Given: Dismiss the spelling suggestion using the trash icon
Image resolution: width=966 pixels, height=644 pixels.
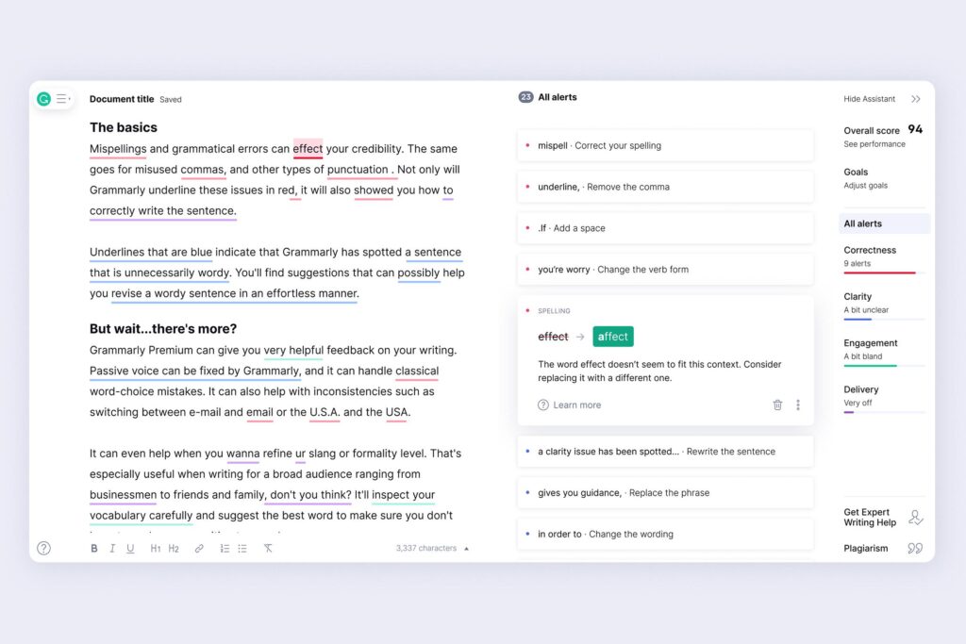Looking at the screenshot, I should [777, 405].
